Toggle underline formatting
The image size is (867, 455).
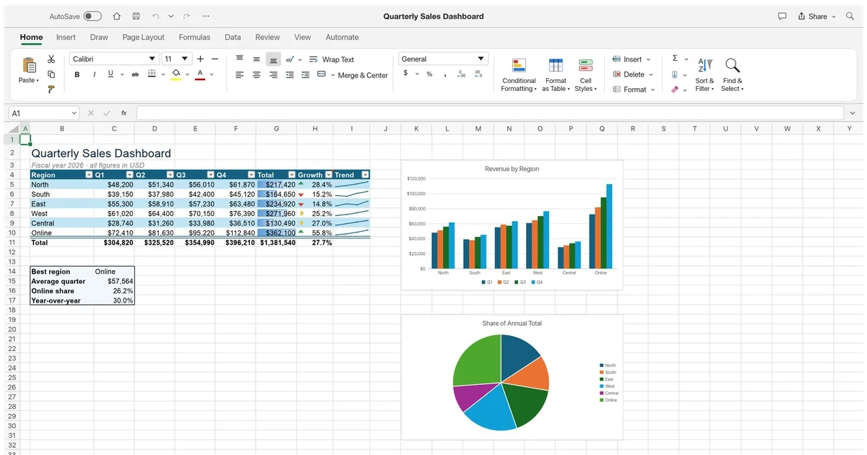tap(111, 74)
